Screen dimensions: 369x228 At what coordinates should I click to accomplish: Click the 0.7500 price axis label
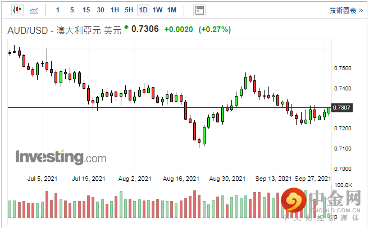pos(342,69)
